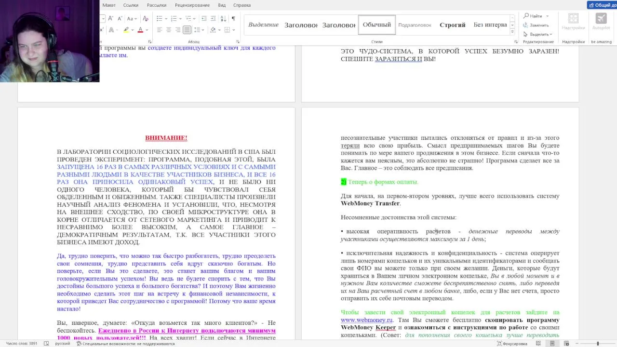Open text effects outlined A icon
Image resolution: width=617 pixels, height=347 pixels.
coord(111,30)
